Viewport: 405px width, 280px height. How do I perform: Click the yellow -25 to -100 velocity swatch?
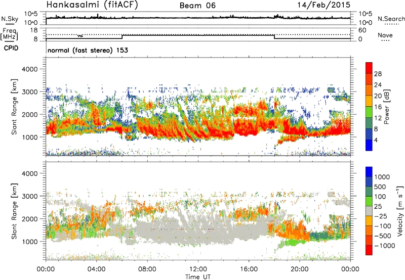pos(369,221)
